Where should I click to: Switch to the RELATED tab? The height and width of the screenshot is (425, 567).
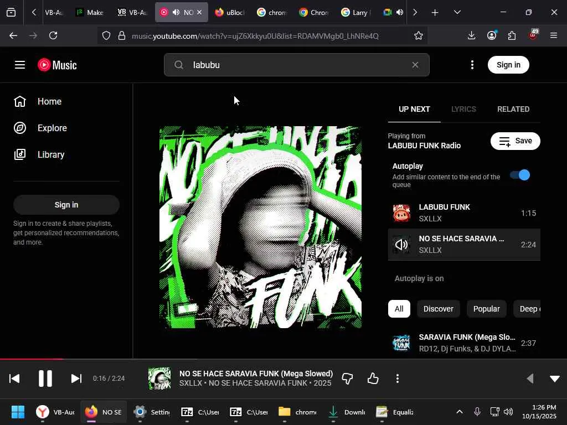[513, 109]
